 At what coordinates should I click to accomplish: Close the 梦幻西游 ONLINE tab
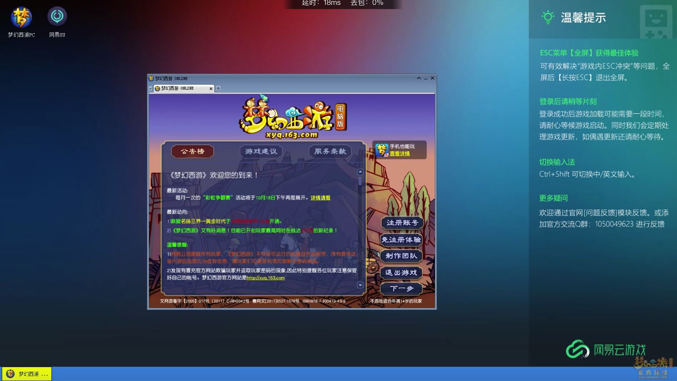pos(211,88)
